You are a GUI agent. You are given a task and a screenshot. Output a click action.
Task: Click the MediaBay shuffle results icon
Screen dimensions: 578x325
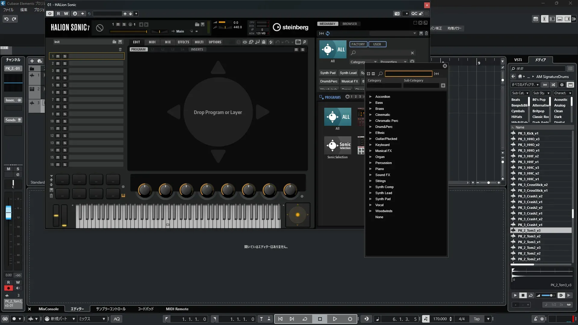click(x=553, y=85)
